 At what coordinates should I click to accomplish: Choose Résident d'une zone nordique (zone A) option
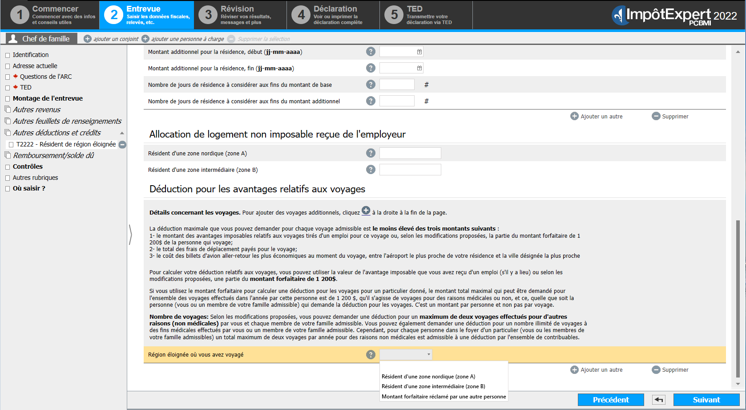(444, 377)
